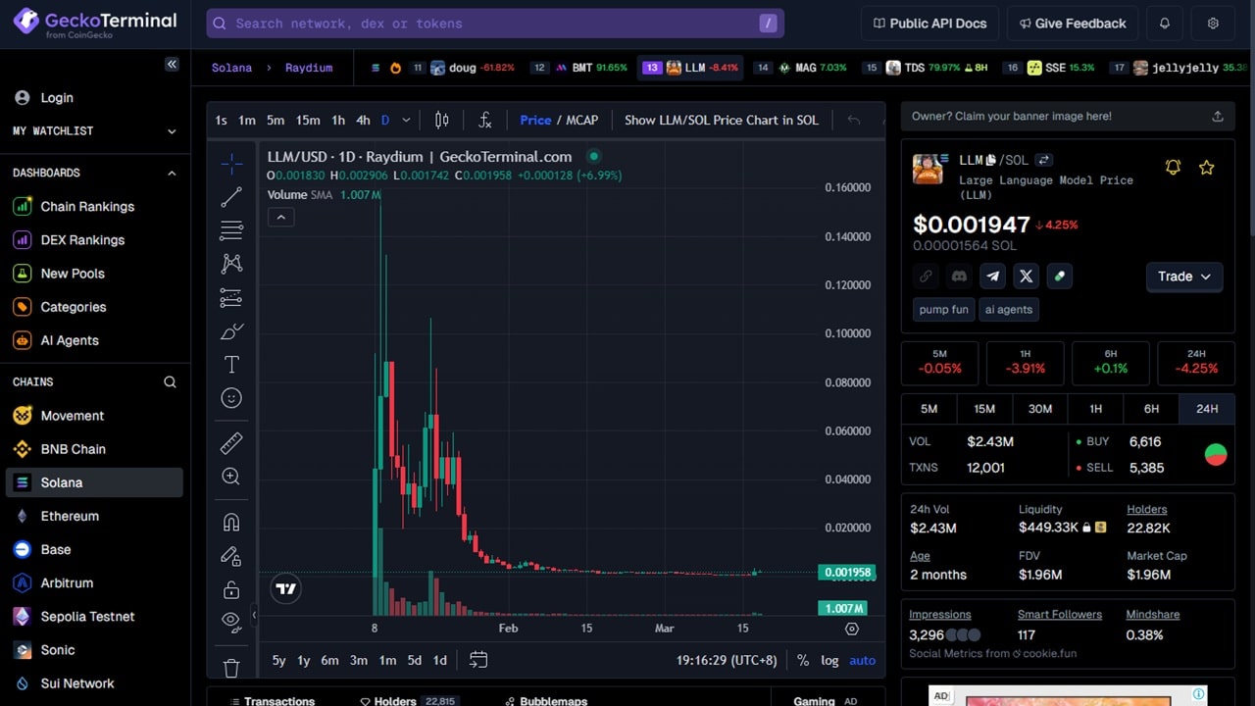Set chart range to 3m

point(359,660)
